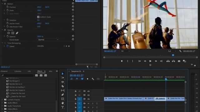Toggle animation stopwatch for Rotation
This screenshot has width=200, height=112.
tap(7, 20)
